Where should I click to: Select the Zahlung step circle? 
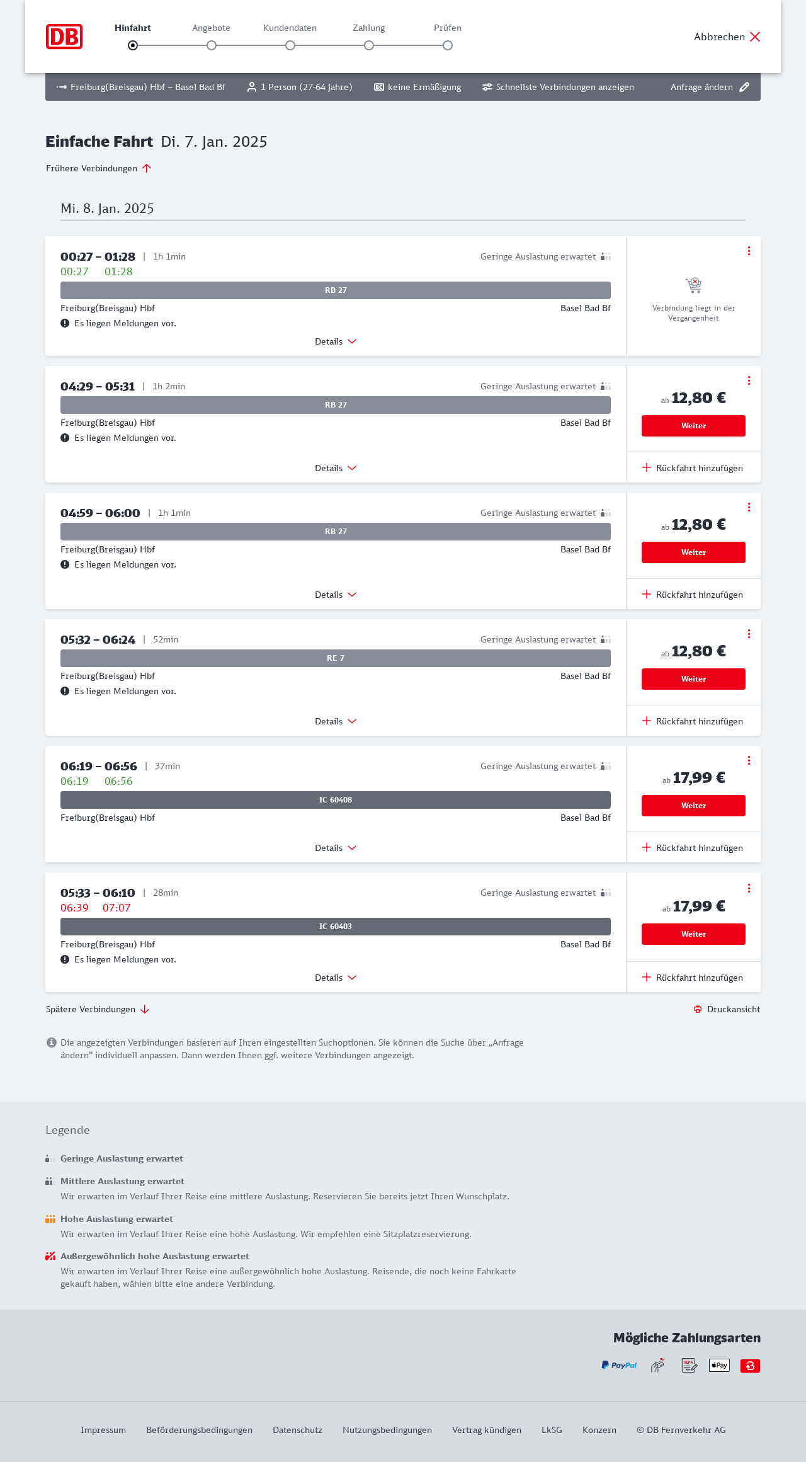point(369,45)
